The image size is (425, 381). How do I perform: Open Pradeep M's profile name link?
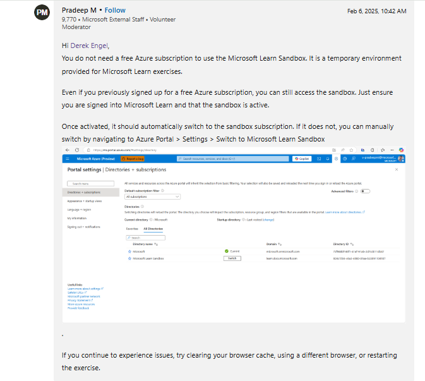[x=79, y=10]
